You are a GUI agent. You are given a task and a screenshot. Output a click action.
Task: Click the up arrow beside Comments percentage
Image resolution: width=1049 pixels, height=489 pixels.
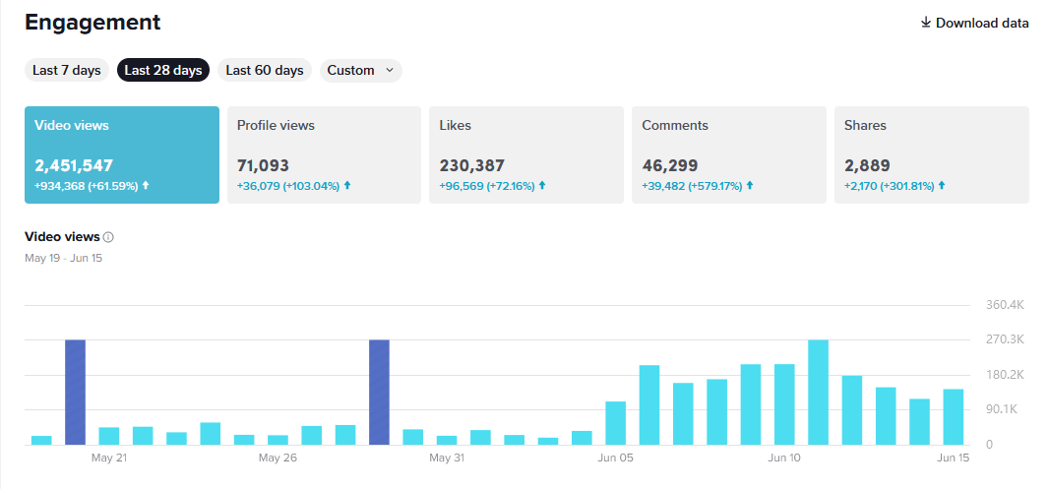click(x=751, y=185)
